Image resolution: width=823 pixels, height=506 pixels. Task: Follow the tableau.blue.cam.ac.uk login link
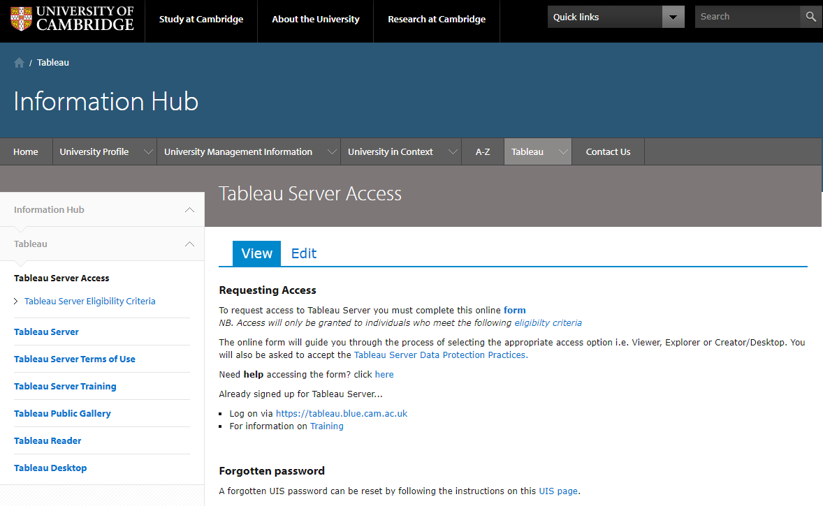(x=341, y=413)
